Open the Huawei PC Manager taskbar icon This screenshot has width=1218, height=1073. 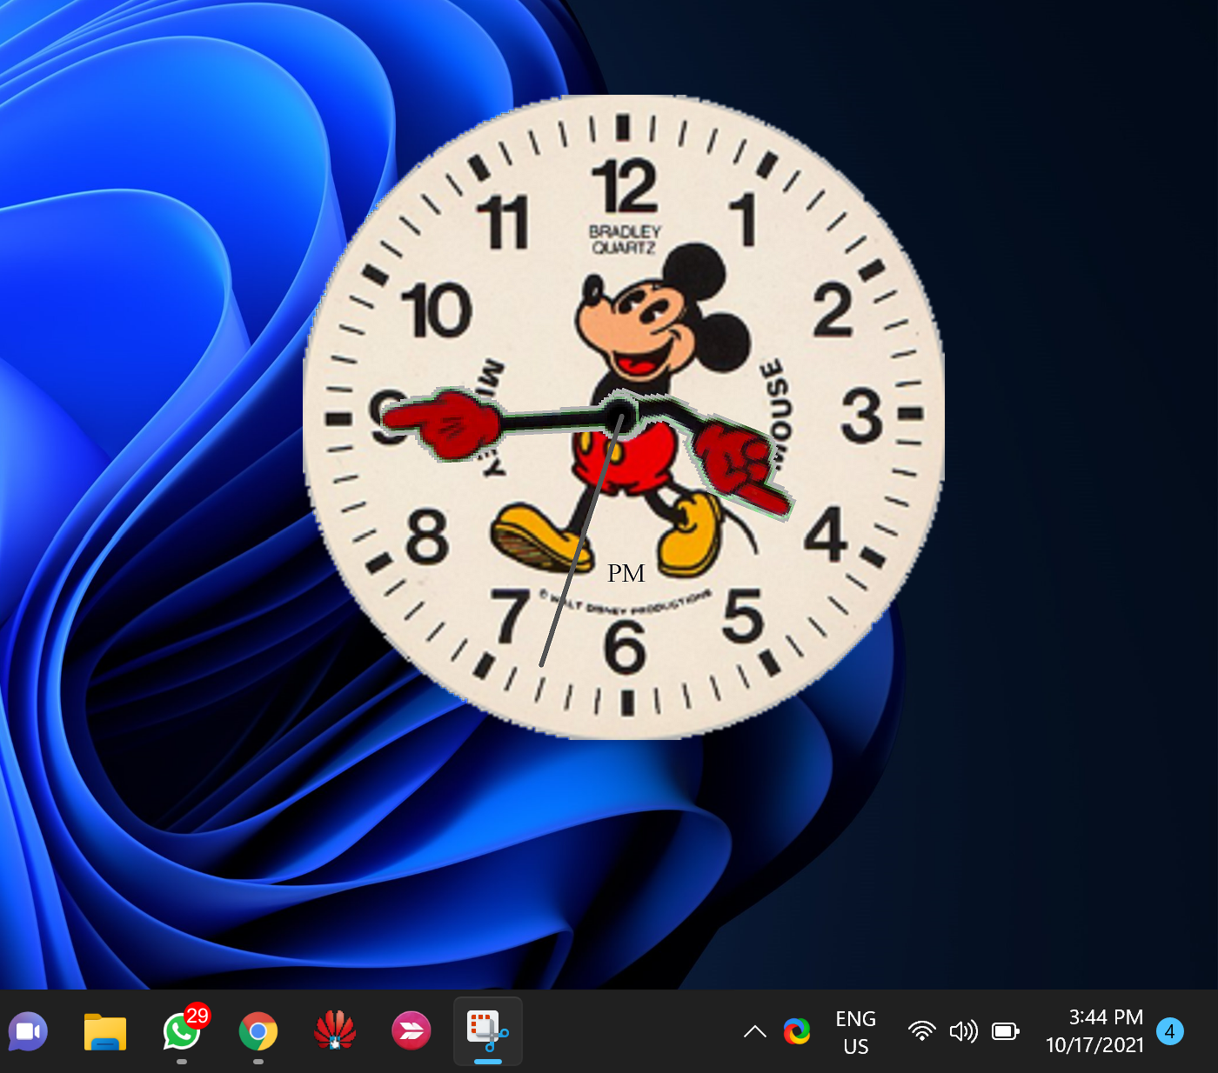[335, 1031]
